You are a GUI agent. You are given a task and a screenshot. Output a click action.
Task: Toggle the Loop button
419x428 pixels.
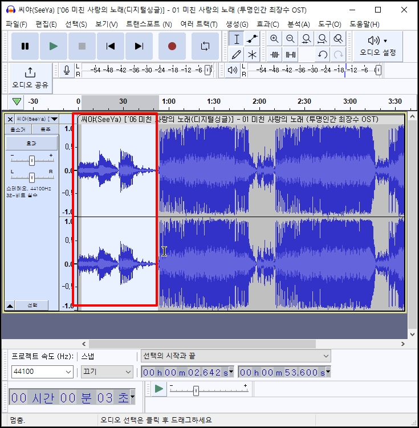tap(205, 46)
